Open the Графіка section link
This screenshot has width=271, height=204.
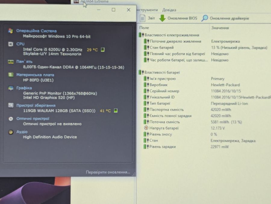coord(24,88)
